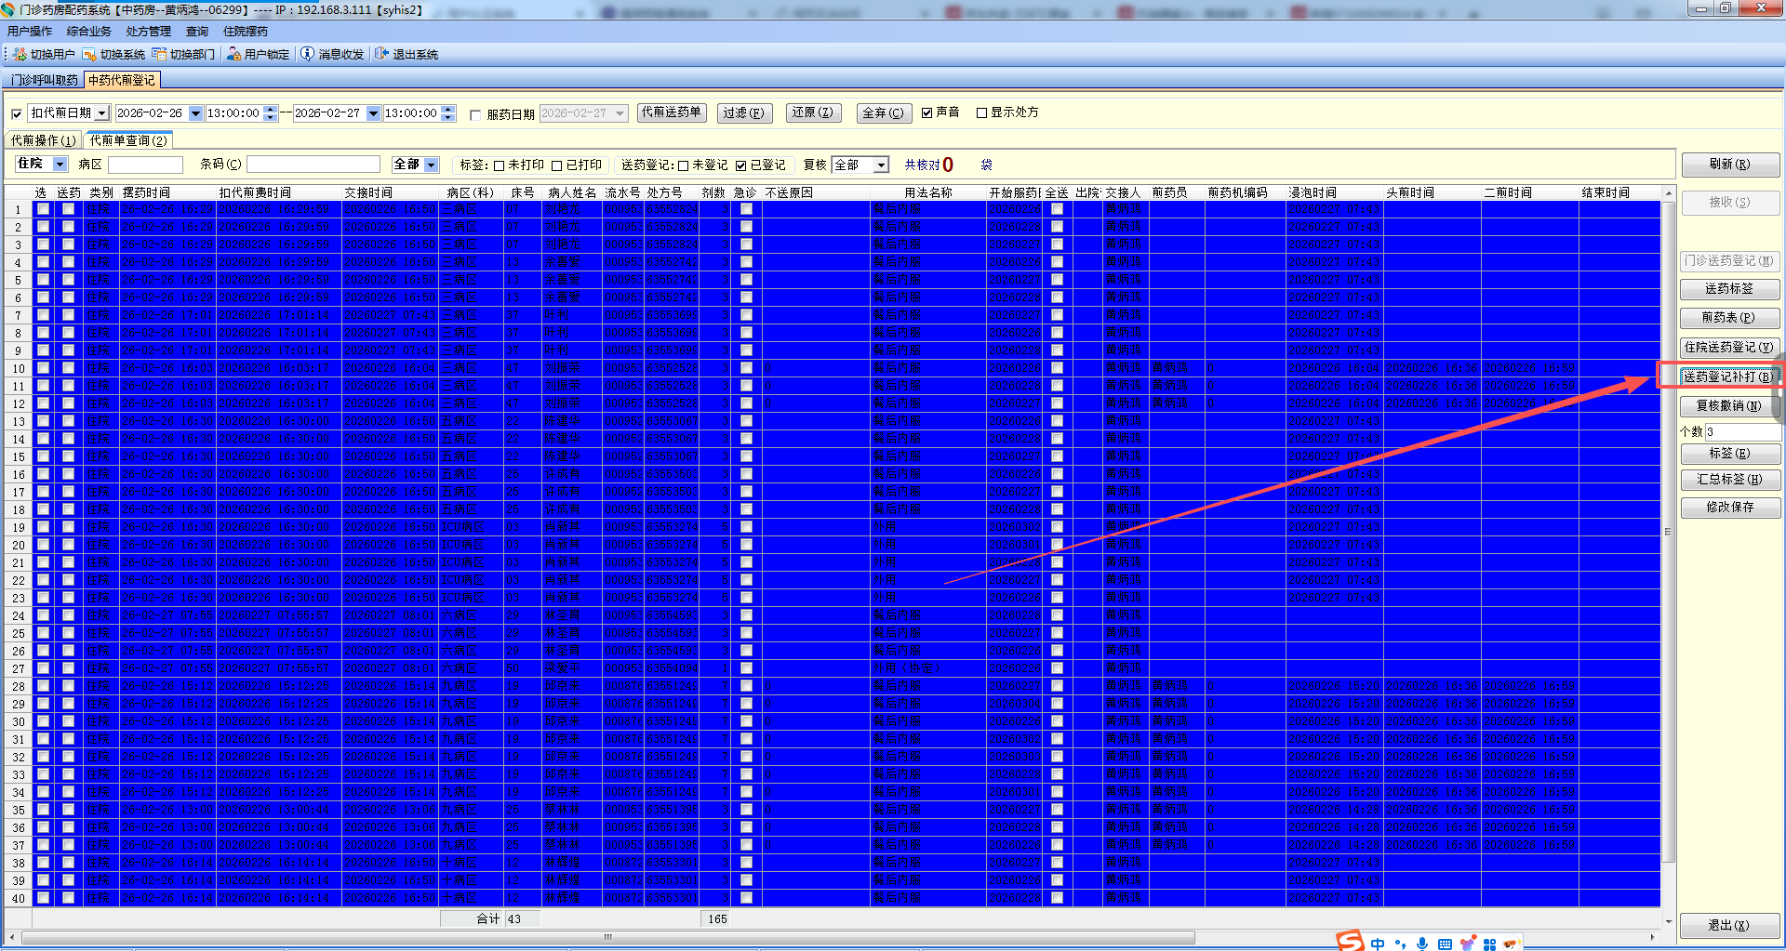Click the 汇总标签(H) button
Viewport: 1786px width, 951px height.
1730,480
